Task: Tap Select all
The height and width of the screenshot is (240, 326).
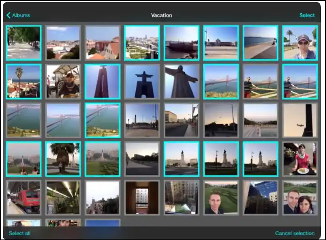Action: coord(20,233)
